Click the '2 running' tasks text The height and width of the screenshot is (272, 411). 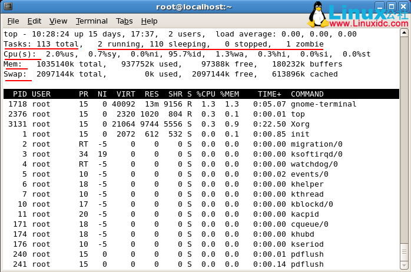119,44
